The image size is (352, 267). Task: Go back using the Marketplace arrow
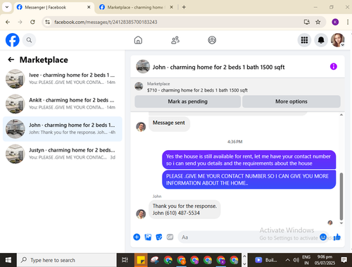tap(11, 60)
